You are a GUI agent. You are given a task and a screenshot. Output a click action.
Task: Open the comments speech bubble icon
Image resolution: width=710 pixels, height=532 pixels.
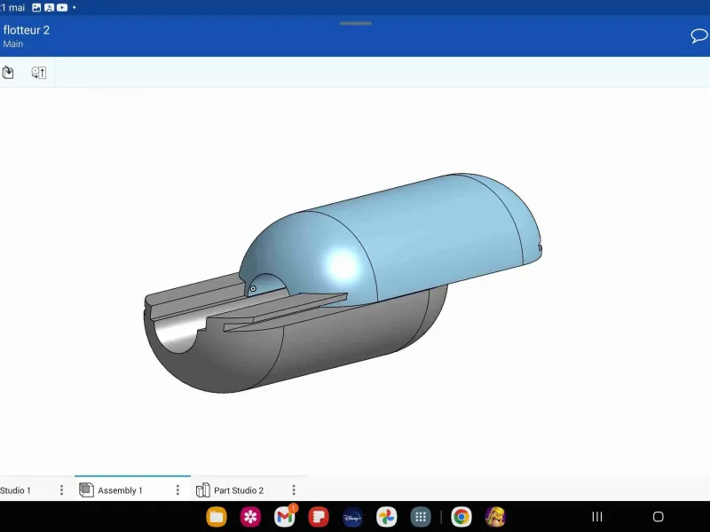[x=699, y=36]
